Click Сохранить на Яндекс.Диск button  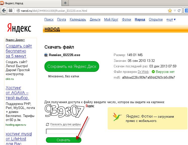tap(72, 67)
